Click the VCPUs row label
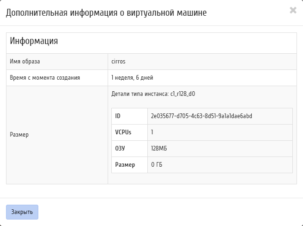The image size is (303, 226). click(x=123, y=132)
